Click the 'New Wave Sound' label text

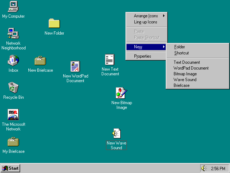[x=116, y=145]
